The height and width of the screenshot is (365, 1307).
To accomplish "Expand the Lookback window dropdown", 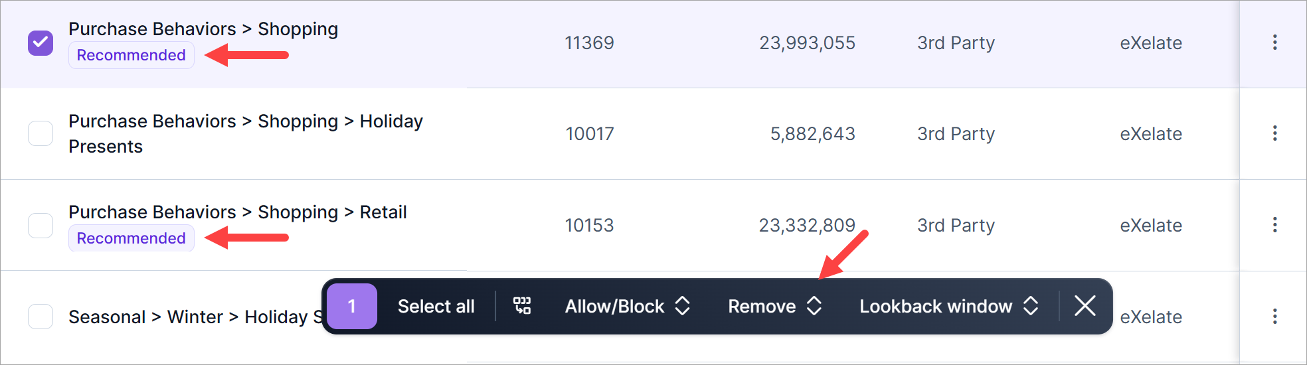I will click(x=948, y=306).
